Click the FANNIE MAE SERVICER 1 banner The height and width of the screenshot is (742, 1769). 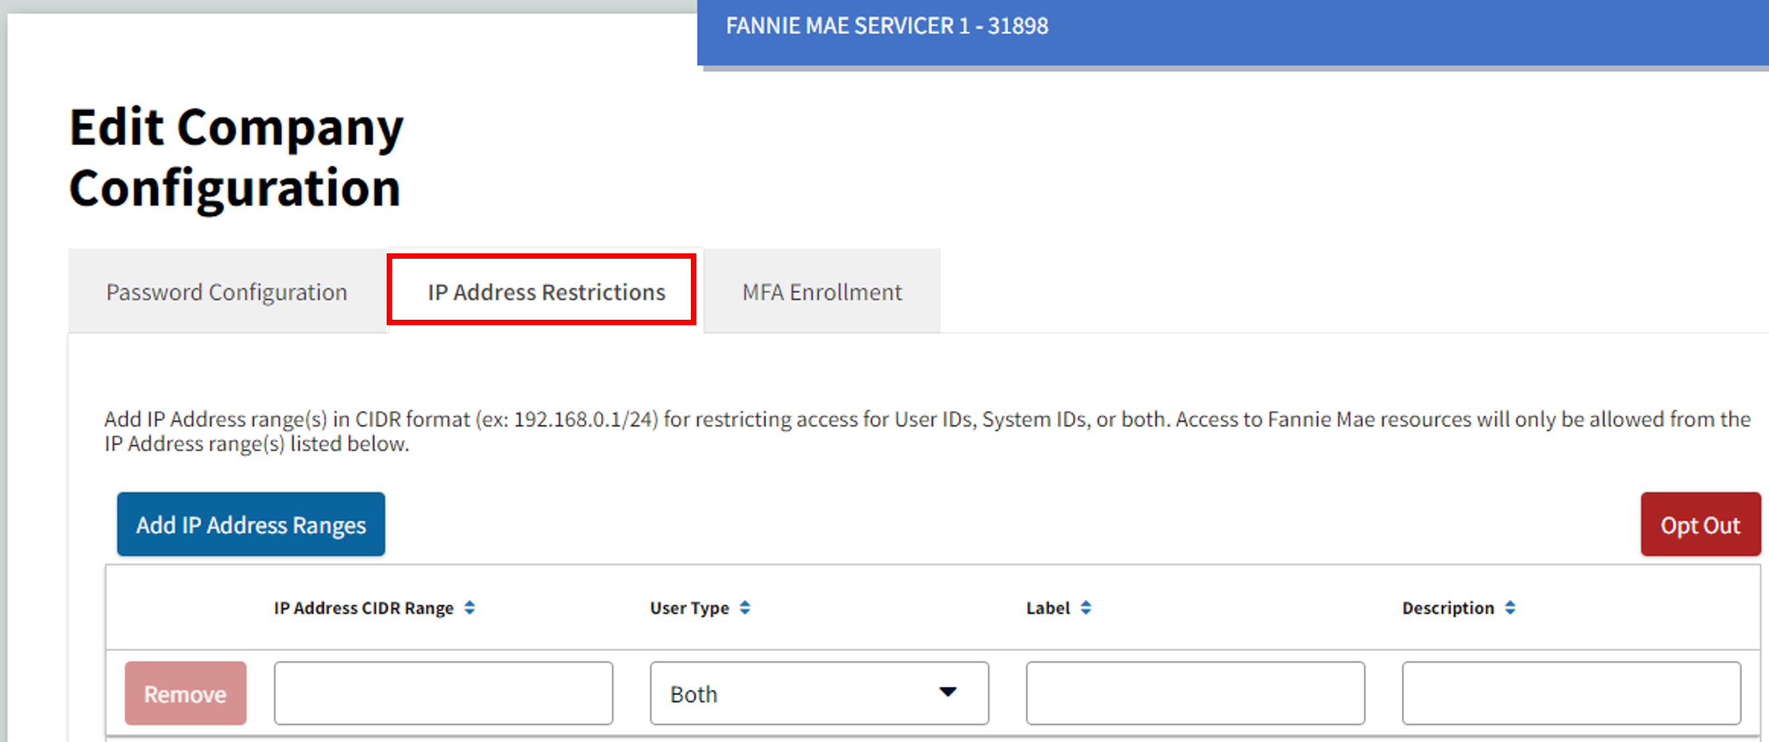(x=887, y=26)
